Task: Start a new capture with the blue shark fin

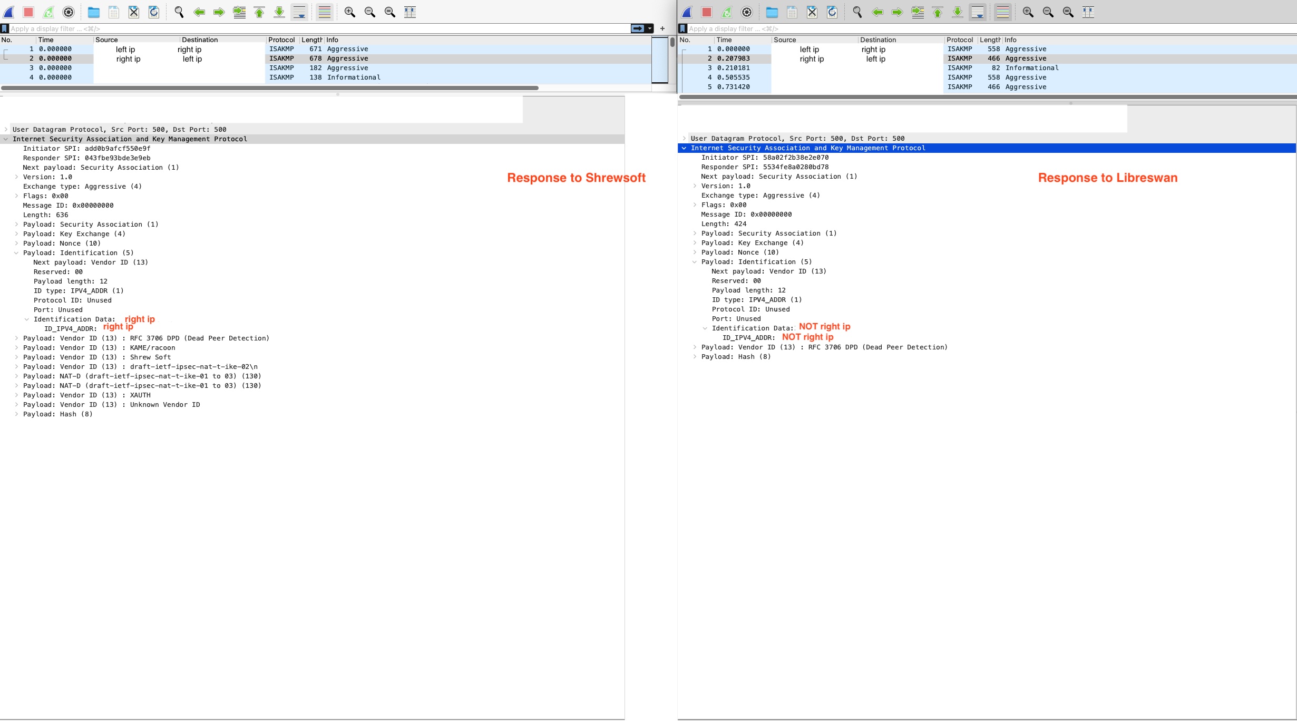Action: [x=8, y=12]
